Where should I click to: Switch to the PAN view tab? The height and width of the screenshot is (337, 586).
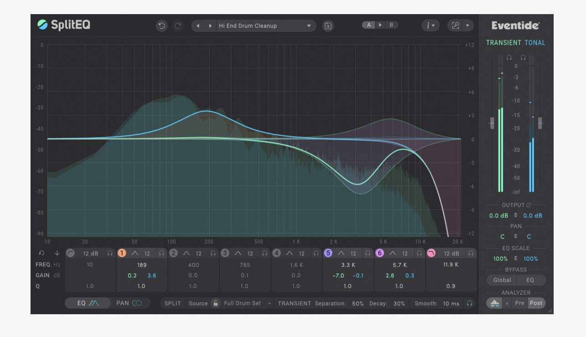129,303
